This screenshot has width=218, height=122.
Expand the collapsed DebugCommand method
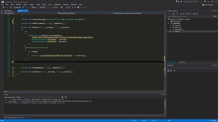tap(14, 68)
